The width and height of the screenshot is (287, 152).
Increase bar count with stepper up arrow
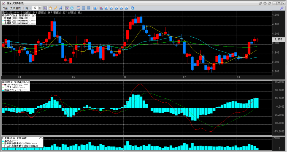click(40, 7)
